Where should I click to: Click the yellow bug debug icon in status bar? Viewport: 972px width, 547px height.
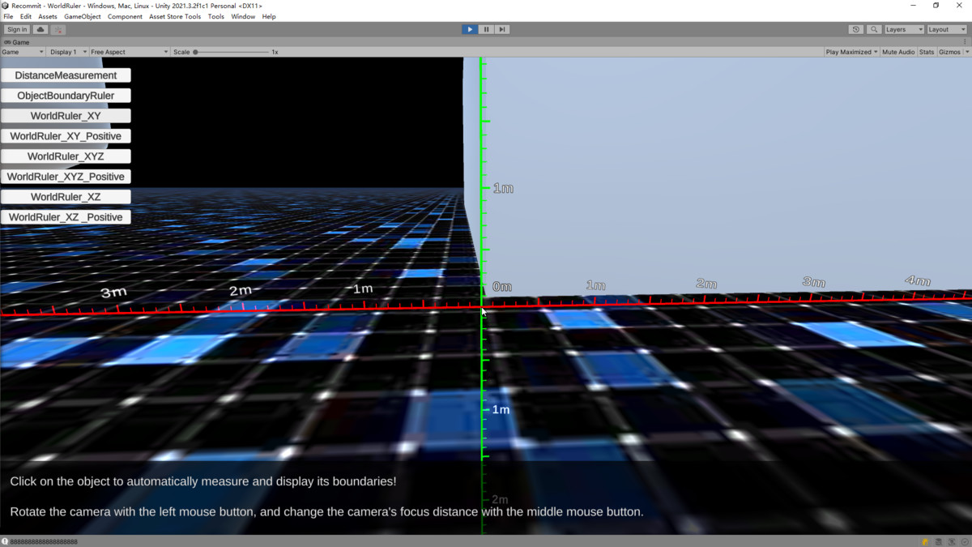pyautogui.click(x=925, y=541)
